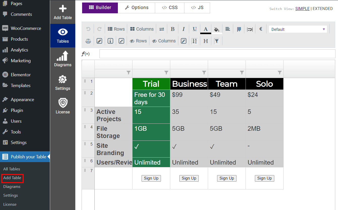This screenshot has height=210, width=338.
Task: Toggle italic formatting in the toolbar
Action: [184, 29]
